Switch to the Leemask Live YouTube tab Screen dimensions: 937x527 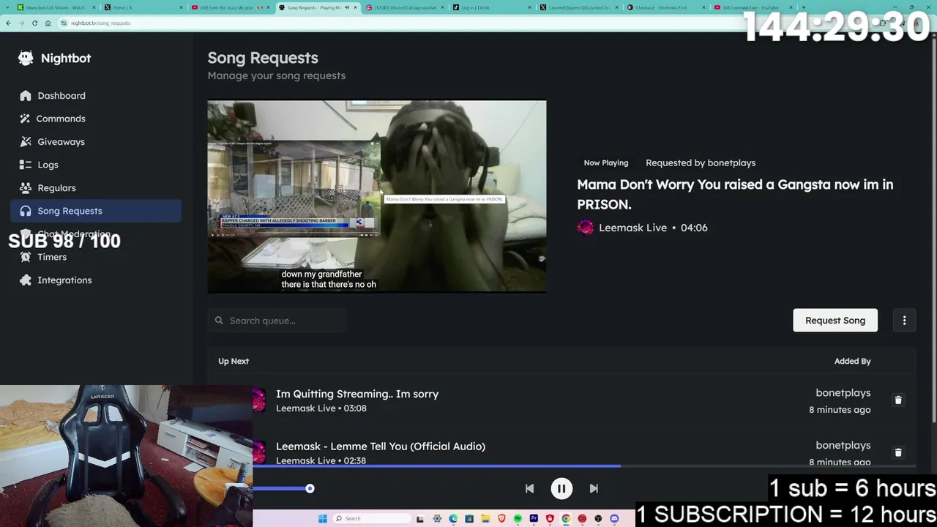(x=753, y=7)
